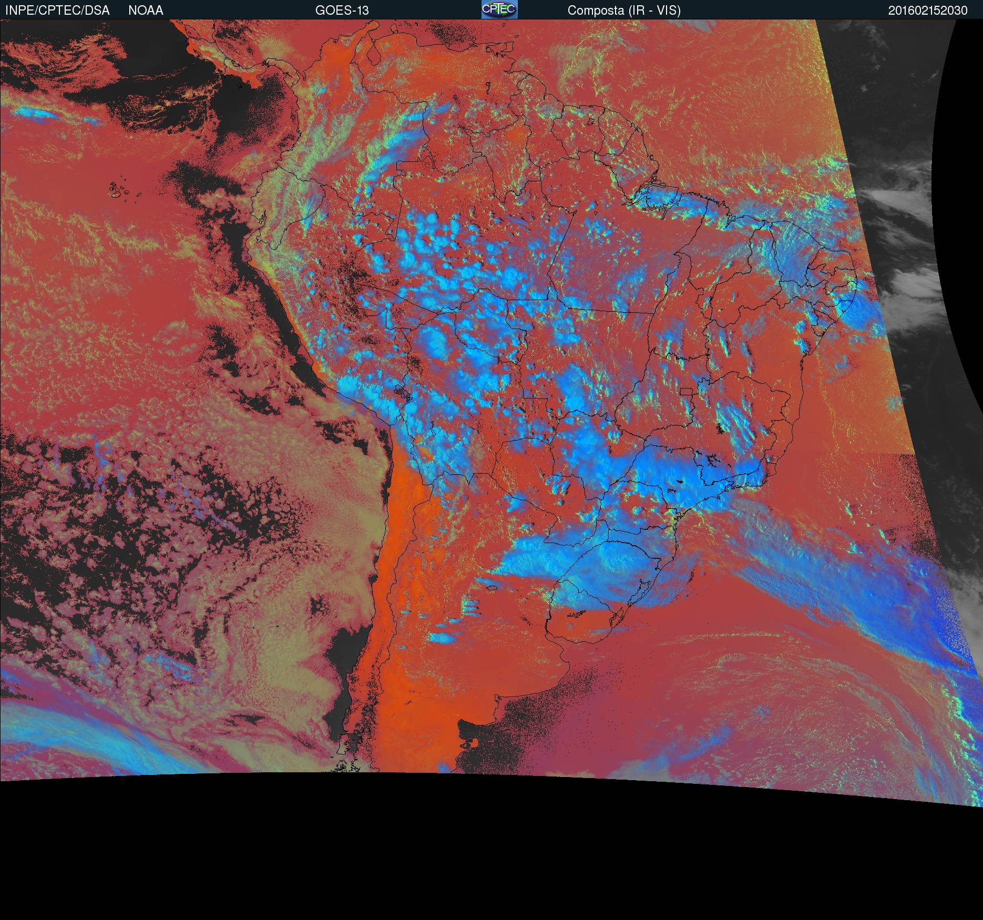This screenshot has height=920, width=983.
Task: Click the blue cloud streak in the northwest Pacific
Action: pyautogui.click(x=37, y=113)
